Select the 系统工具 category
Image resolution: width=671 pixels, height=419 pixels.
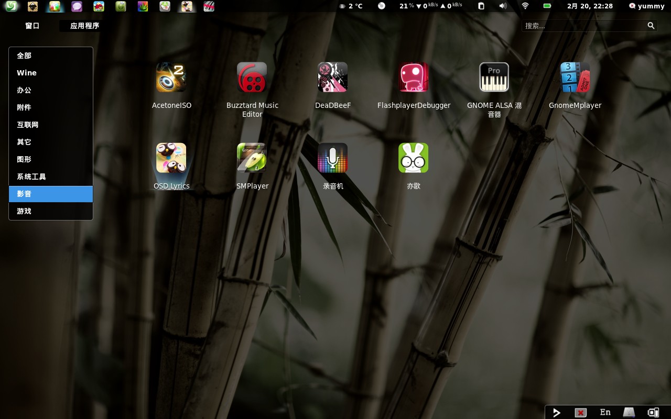point(51,177)
